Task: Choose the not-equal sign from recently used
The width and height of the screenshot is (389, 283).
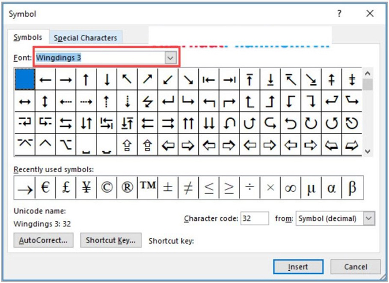Action: (188, 188)
